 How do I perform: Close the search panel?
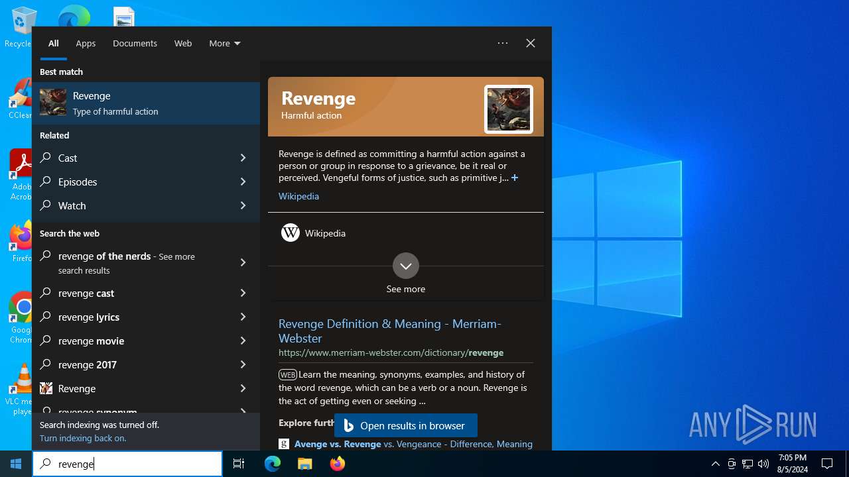[531, 43]
